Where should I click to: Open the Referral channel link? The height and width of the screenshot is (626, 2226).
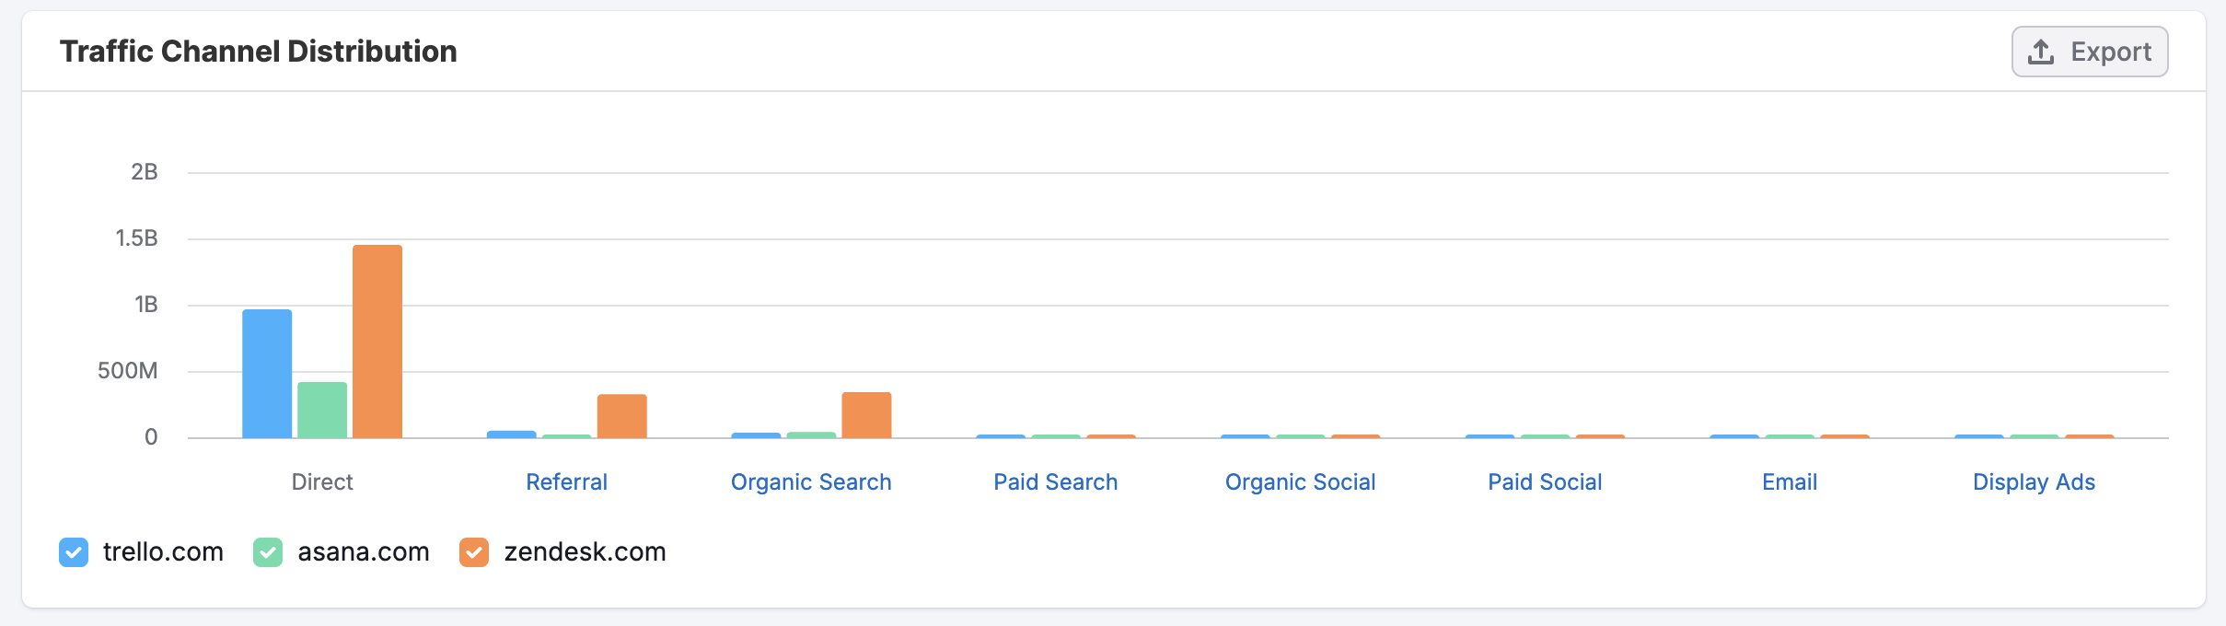pos(566,482)
